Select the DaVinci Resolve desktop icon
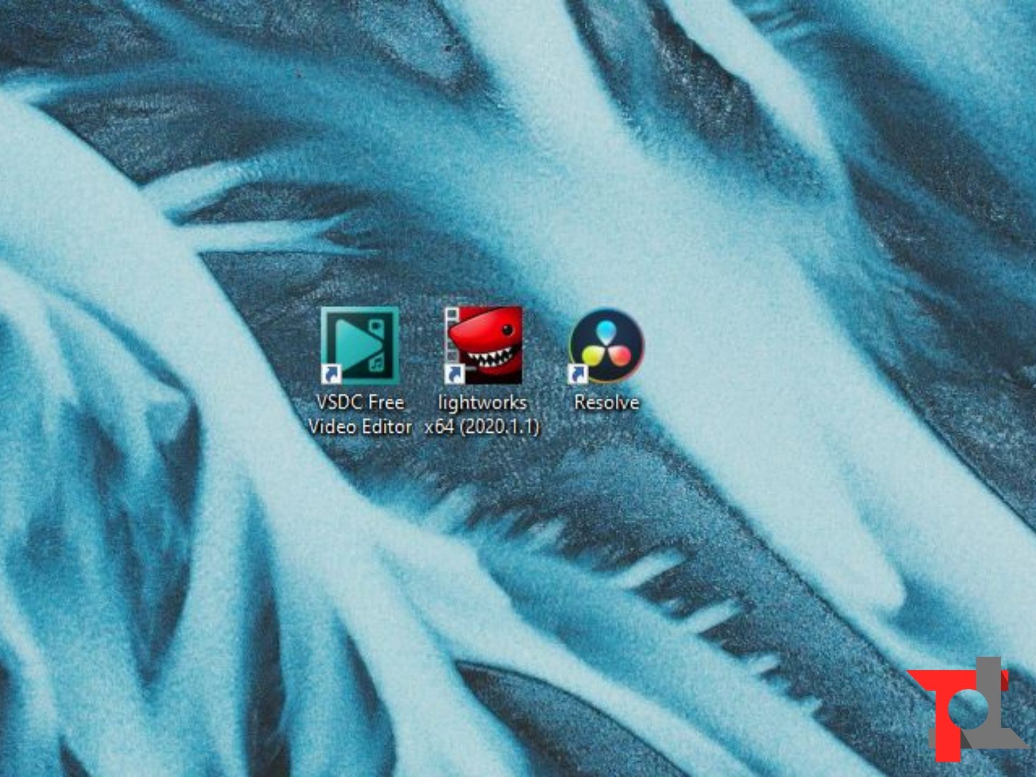1036x777 pixels. (607, 345)
